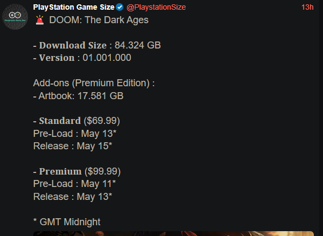Open the @PlaystationSize handle link

(x=156, y=7)
